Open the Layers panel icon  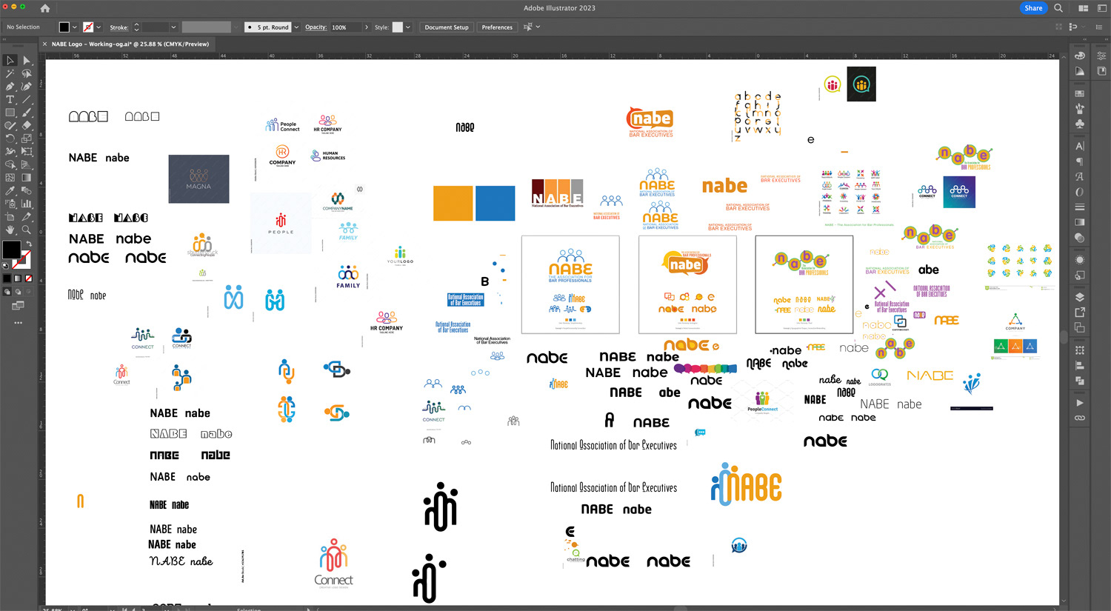pyautogui.click(x=1080, y=297)
